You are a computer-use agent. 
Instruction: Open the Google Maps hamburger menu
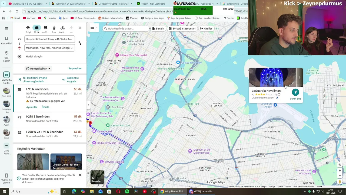[x=6, y=28]
